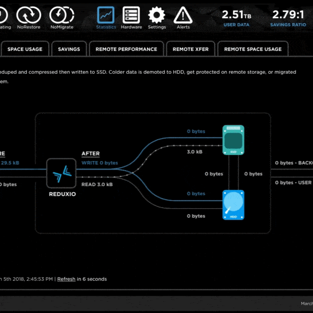Switch to the Savings tab
The width and height of the screenshot is (313, 313).
69,49
